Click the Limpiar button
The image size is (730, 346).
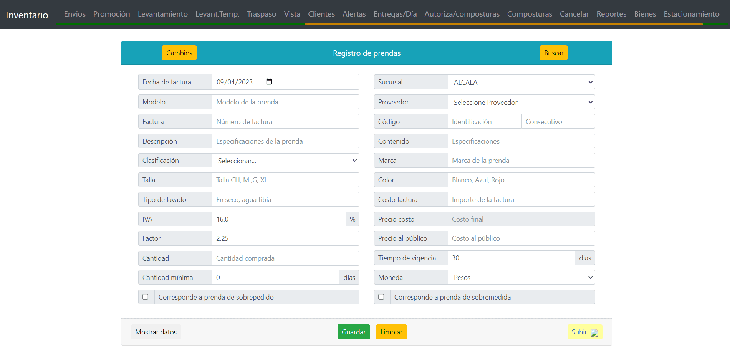tap(391, 332)
